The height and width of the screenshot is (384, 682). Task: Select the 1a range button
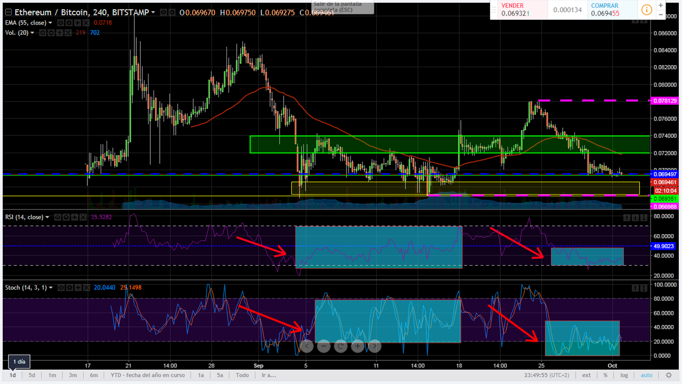tap(201, 375)
